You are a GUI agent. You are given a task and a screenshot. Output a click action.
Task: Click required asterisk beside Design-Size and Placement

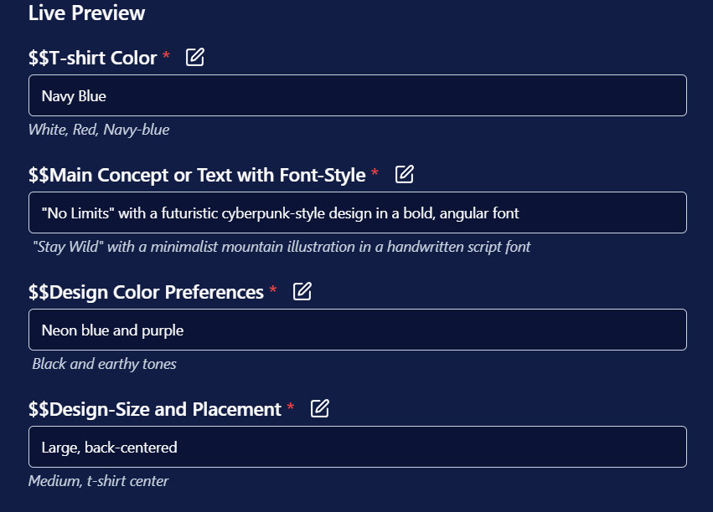[x=291, y=407]
